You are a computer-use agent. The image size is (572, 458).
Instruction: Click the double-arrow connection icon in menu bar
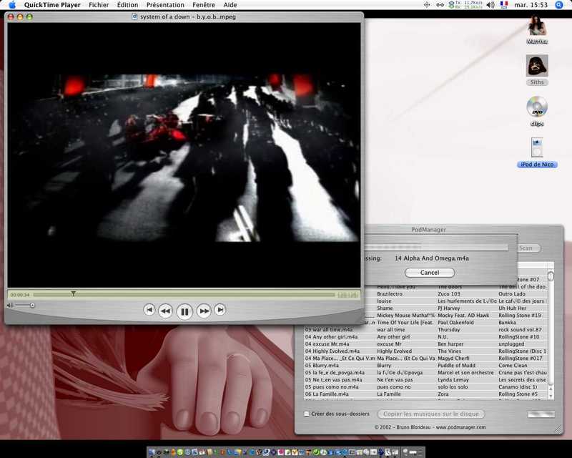tap(440, 5)
